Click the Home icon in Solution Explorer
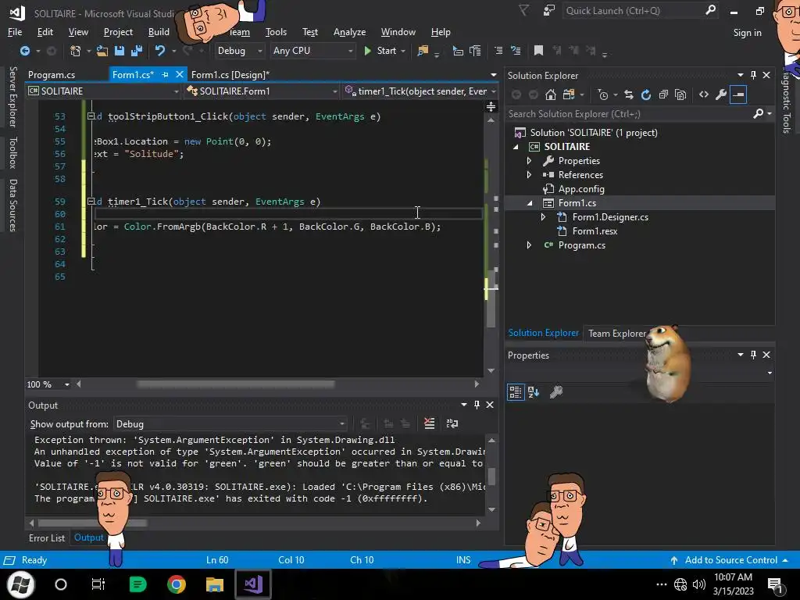The height and width of the screenshot is (600, 800). (551, 95)
